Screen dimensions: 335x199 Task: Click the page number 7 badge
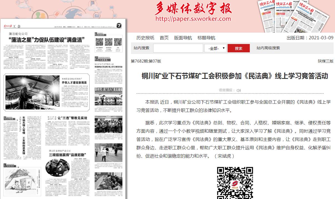119,26
